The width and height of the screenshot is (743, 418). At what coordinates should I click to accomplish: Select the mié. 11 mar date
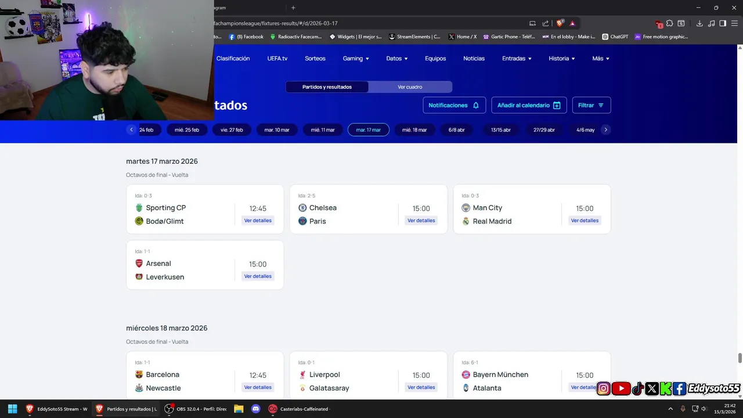pyautogui.click(x=323, y=130)
